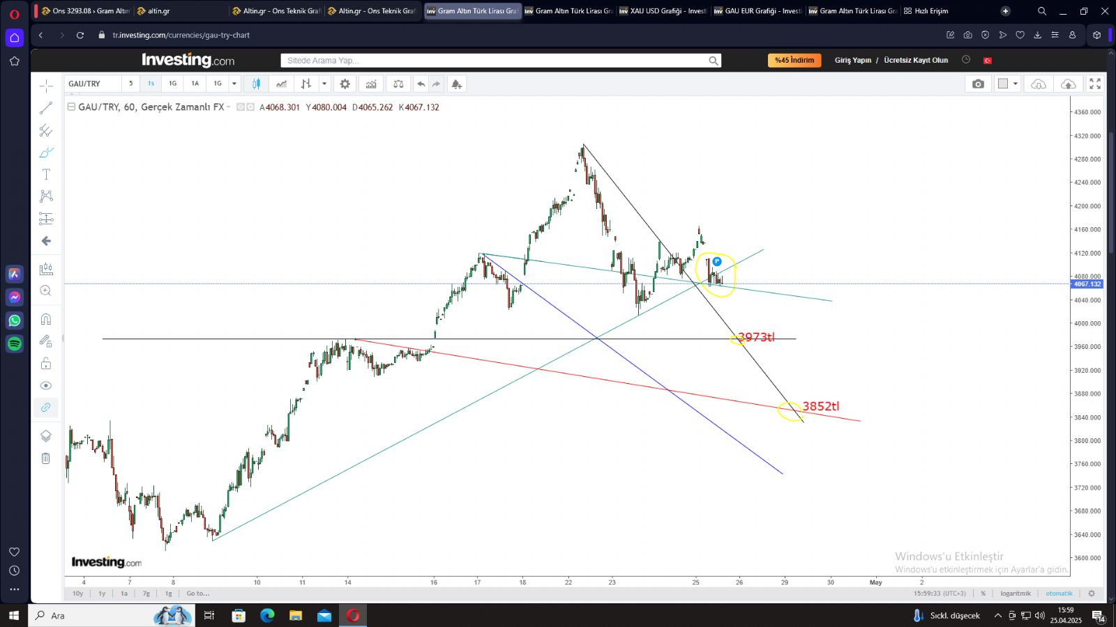Screen dimensions: 1116x627
Task: Toggle logaritmik price scale
Action: coord(1016,594)
